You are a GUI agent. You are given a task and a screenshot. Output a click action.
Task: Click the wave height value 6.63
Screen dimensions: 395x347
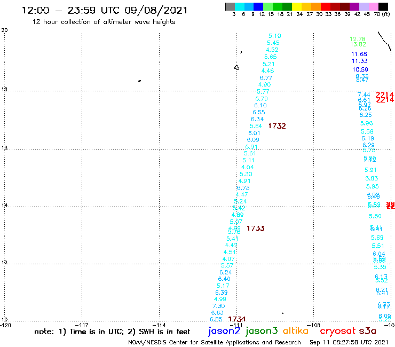click(x=217, y=313)
